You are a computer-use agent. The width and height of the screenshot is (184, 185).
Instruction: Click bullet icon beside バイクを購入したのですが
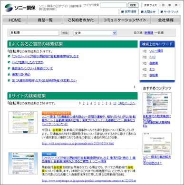[x=9, y=62]
